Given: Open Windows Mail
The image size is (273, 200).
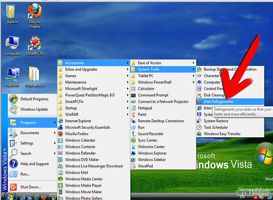Looking at the screenshot, I should [x=94, y=173].
